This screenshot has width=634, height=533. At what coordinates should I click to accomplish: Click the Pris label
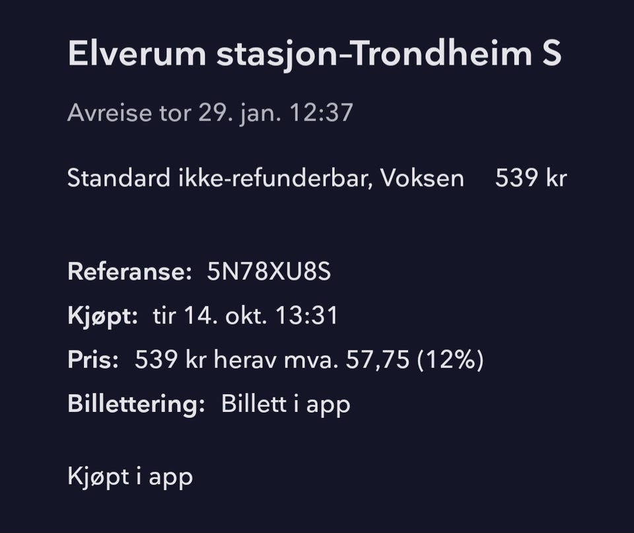pos(93,360)
